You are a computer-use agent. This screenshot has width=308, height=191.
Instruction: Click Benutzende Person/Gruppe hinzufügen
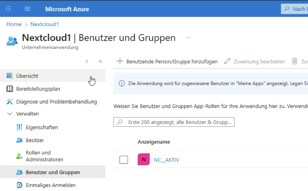tap(167, 61)
